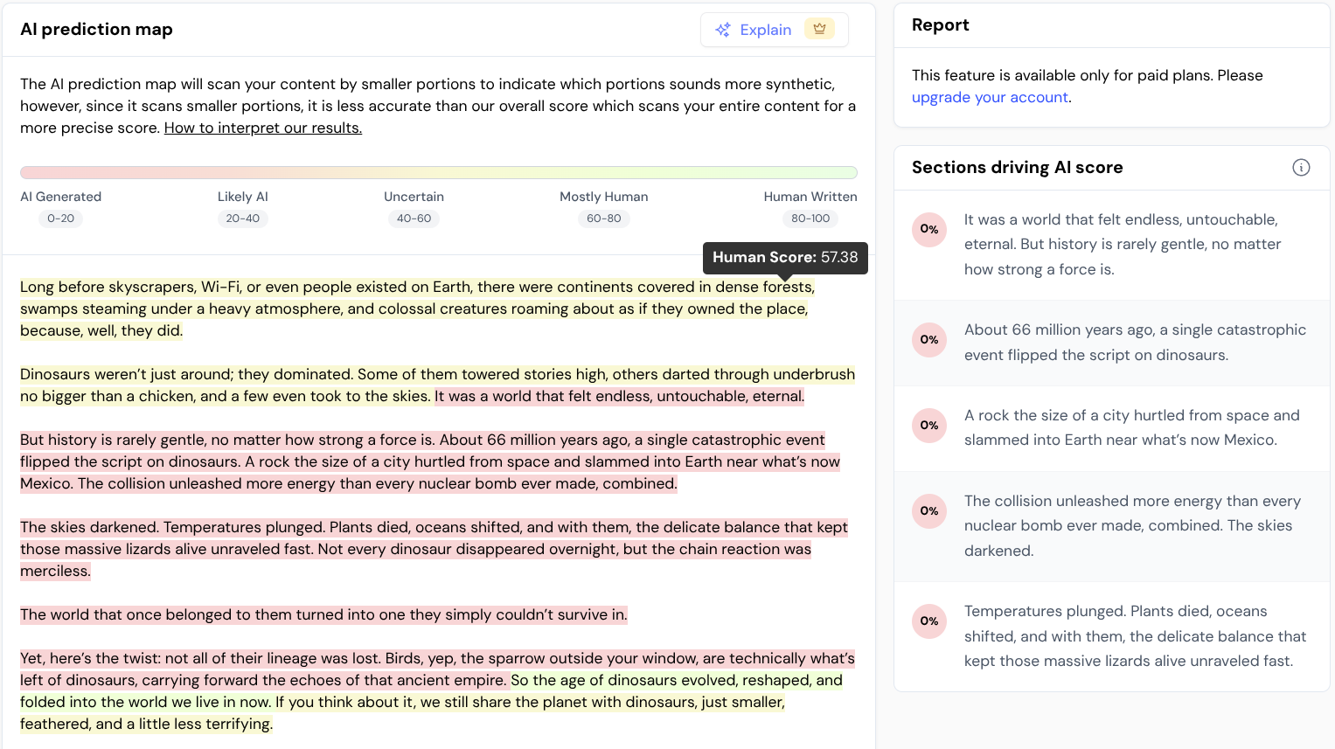Select the 40-60 Uncertain range badge
Viewport: 1335px width, 749px height.
[x=414, y=218]
